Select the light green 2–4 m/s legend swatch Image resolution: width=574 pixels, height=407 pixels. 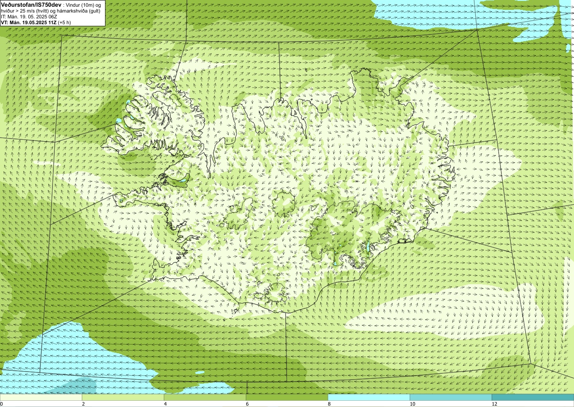pyautogui.click(x=123, y=397)
